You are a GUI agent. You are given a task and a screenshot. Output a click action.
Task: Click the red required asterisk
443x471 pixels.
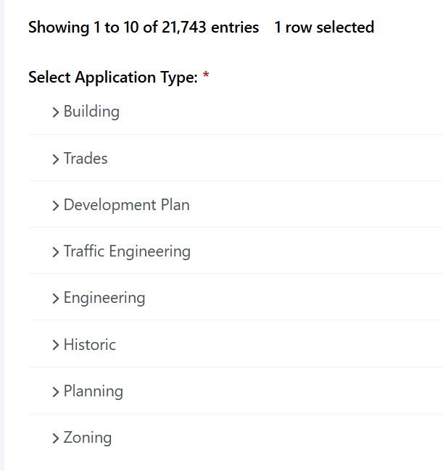coord(206,78)
